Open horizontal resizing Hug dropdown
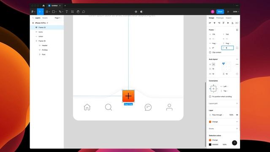Screen dimensions: 270x152 click(213, 43)
